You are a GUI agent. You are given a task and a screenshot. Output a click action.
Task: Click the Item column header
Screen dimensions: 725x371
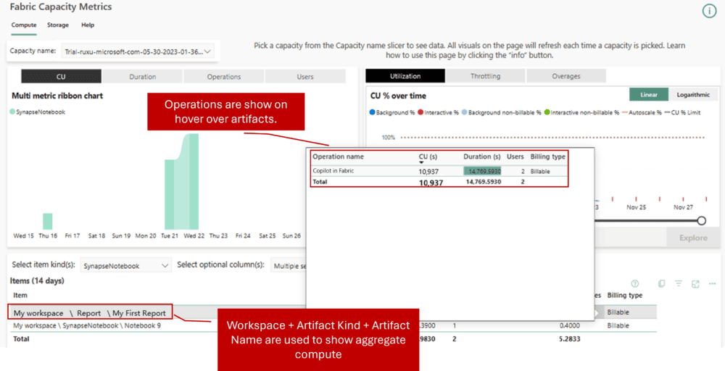tap(20, 295)
